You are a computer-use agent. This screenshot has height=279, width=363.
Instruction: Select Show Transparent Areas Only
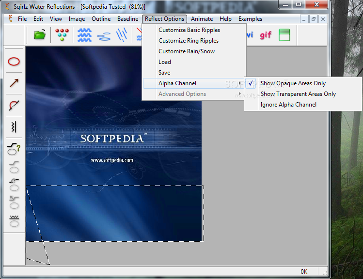[303, 93]
